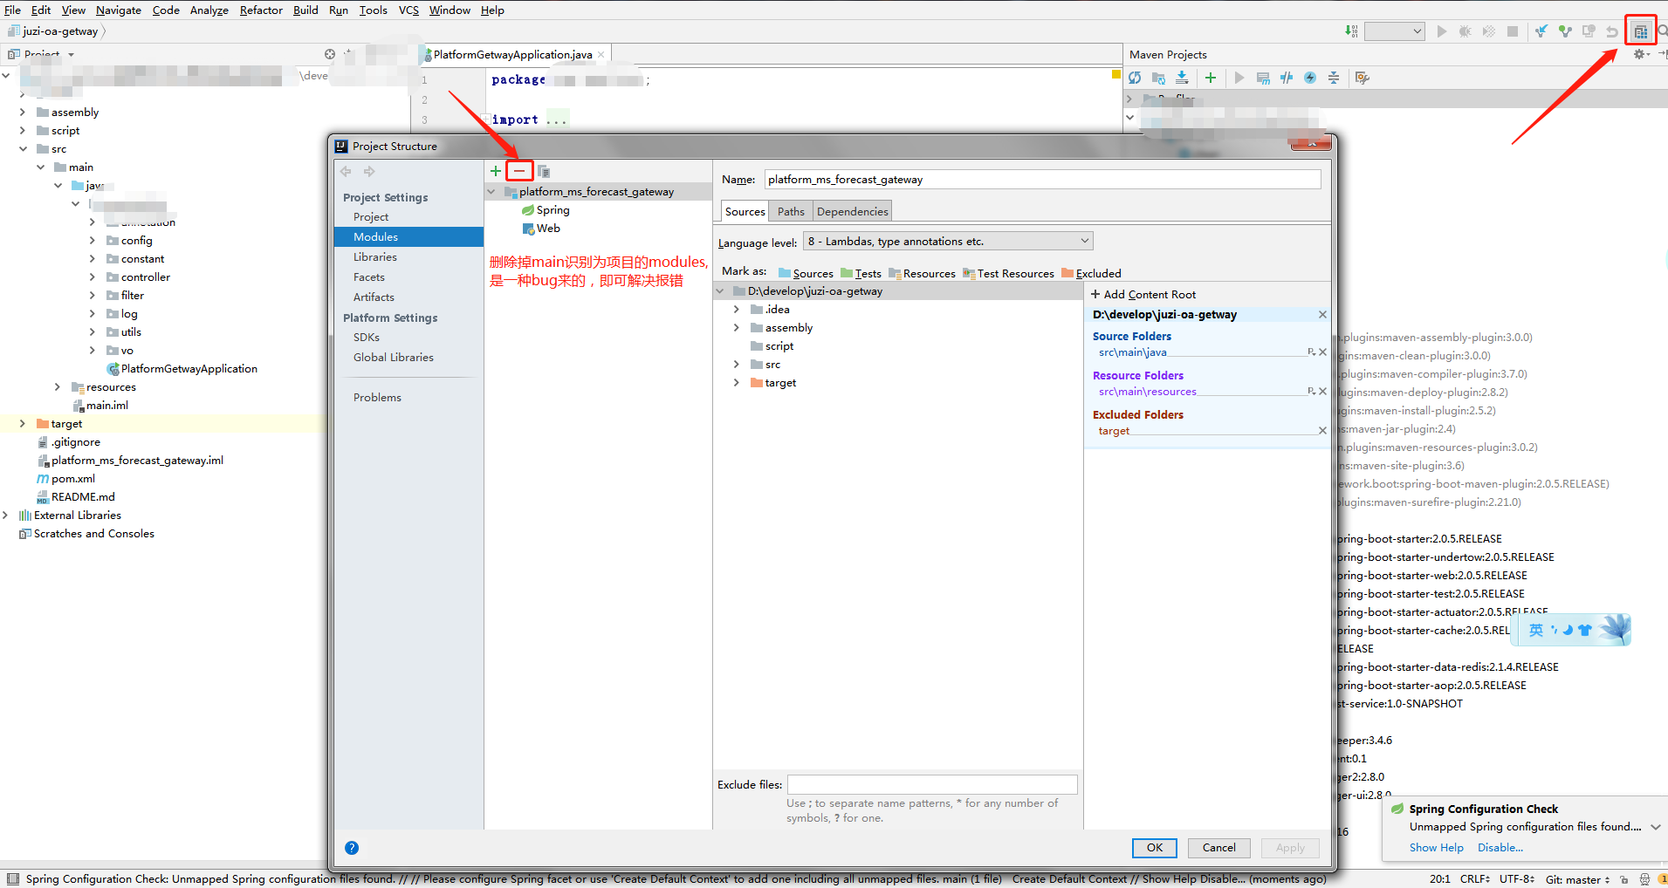Change CRLF line separator in status bar
This screenshot has height=888, width=1668.
click(1475, 879)
